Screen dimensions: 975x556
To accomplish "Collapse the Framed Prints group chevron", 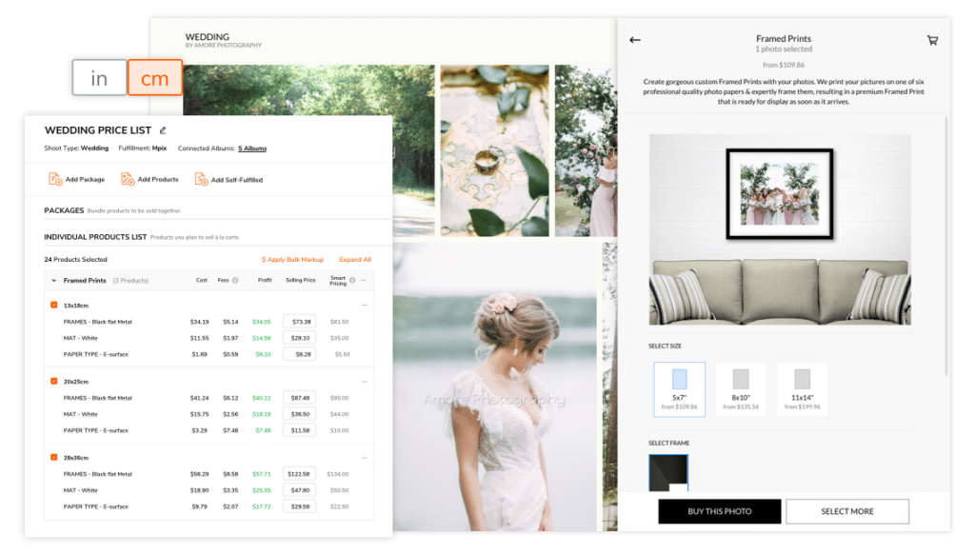I will (52, 281).
